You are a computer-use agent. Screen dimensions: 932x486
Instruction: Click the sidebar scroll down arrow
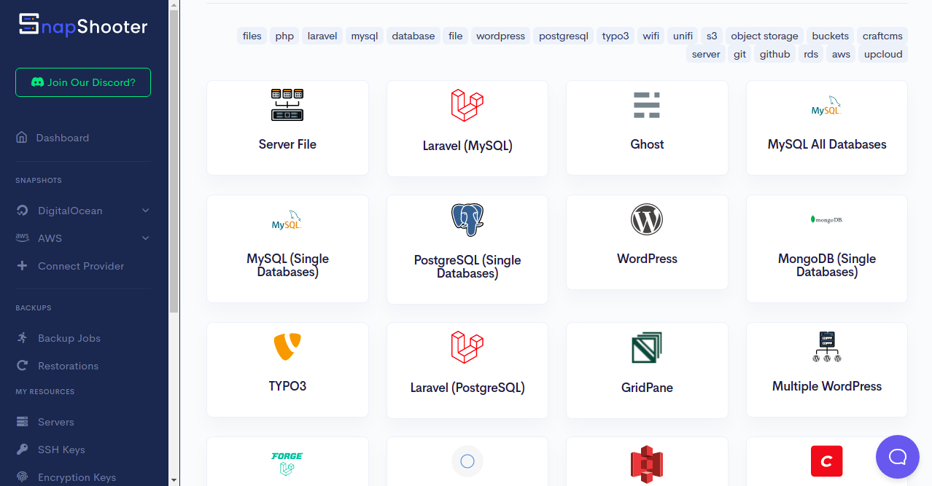point(174,480)
